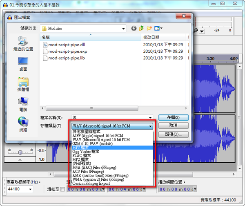Choose AIFF (Apple) signed 16 bit PCM
This screenshot has height=206, width=245.
[x=112, y=135]
